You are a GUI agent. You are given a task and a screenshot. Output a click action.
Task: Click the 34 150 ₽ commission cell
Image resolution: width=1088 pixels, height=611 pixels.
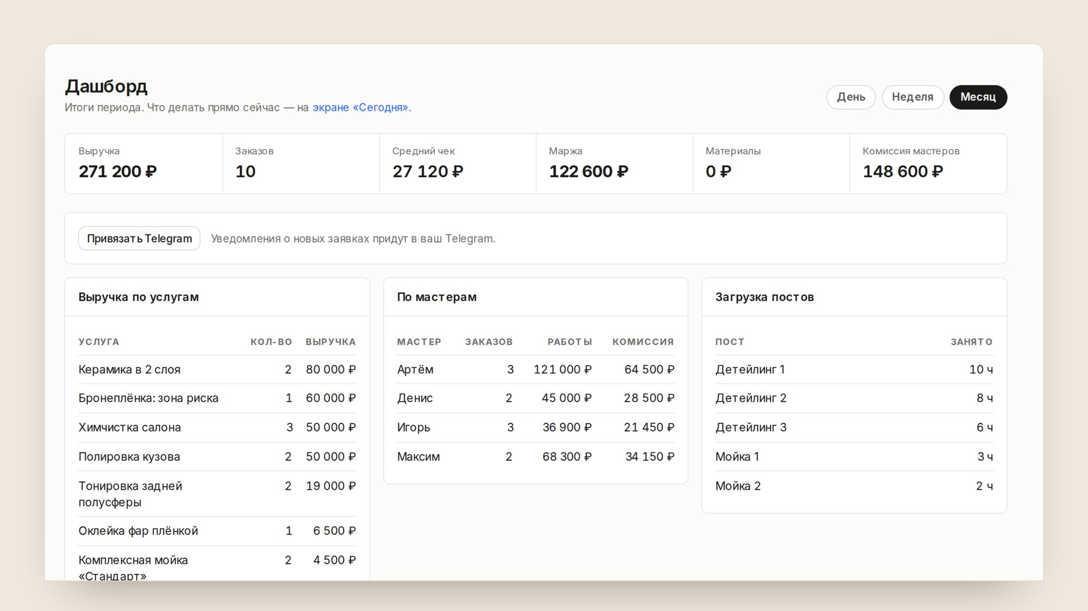[x=650, y=457]
